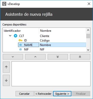Remove all fields with double up chevron button

pyautogui.click(x=80, y=57)
